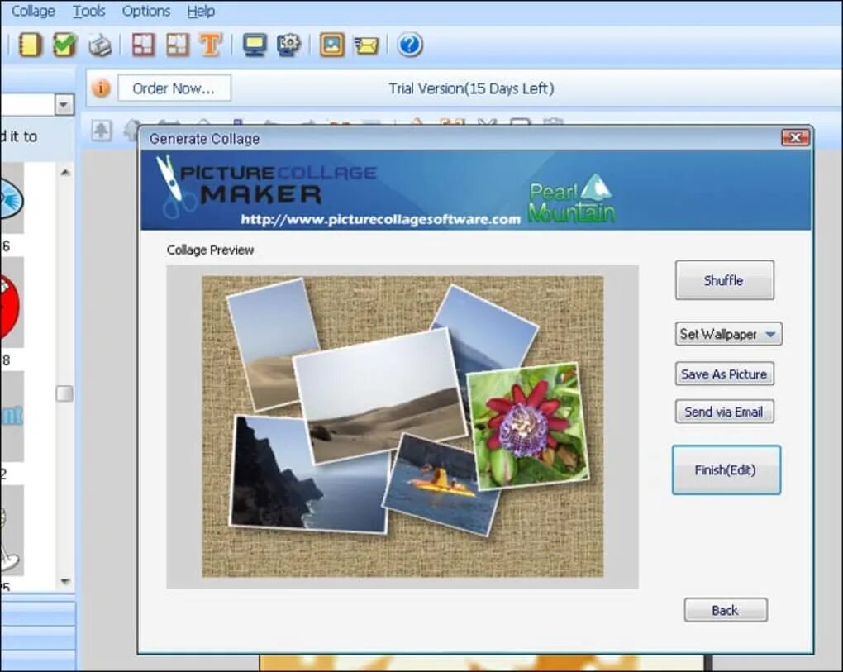Viewport: 843px width, 672px height.
Task: Click Save As Picture button
Action: [x=724, y=374]
